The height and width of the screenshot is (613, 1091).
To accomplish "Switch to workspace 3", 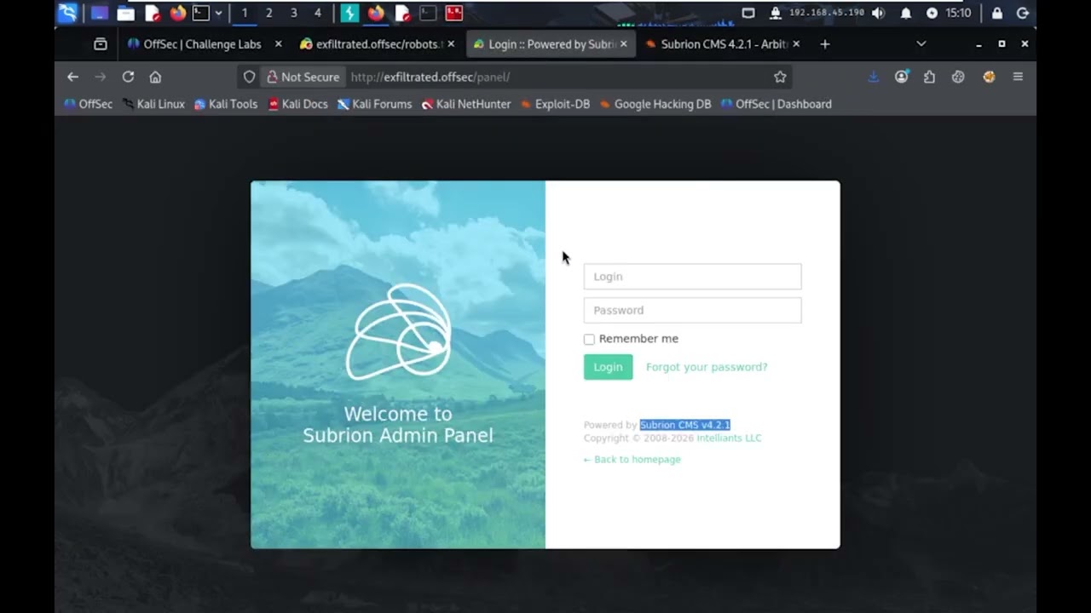I will tap(294, 13).
